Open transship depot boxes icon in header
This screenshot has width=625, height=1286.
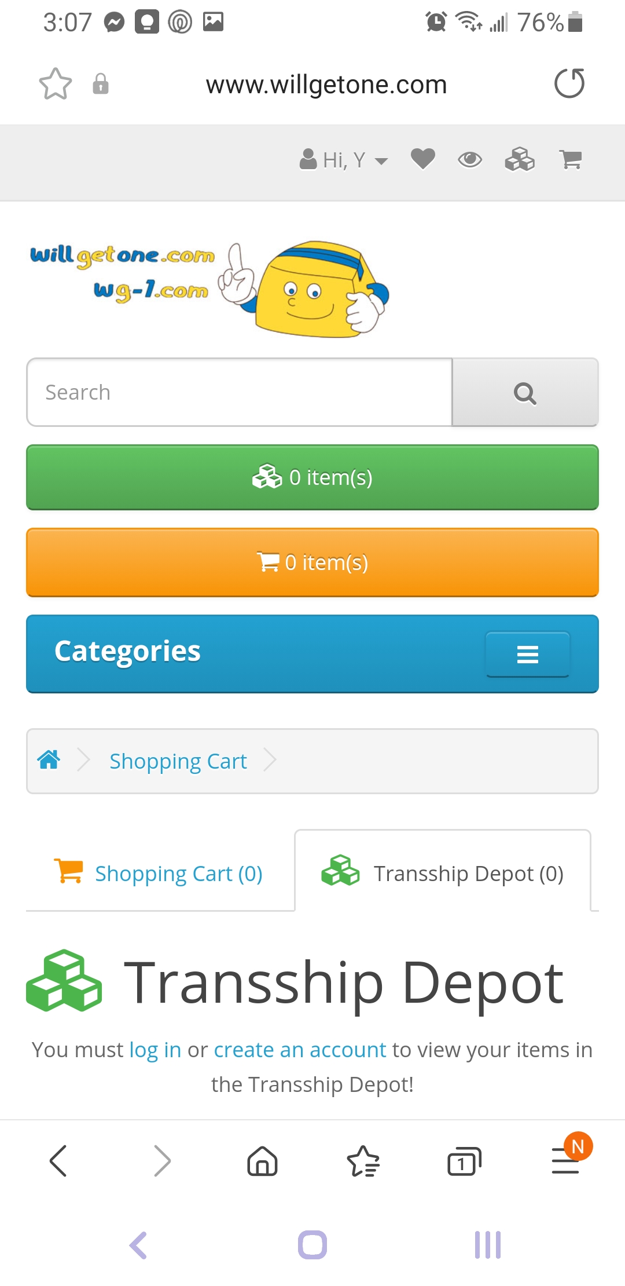point(520,159)
